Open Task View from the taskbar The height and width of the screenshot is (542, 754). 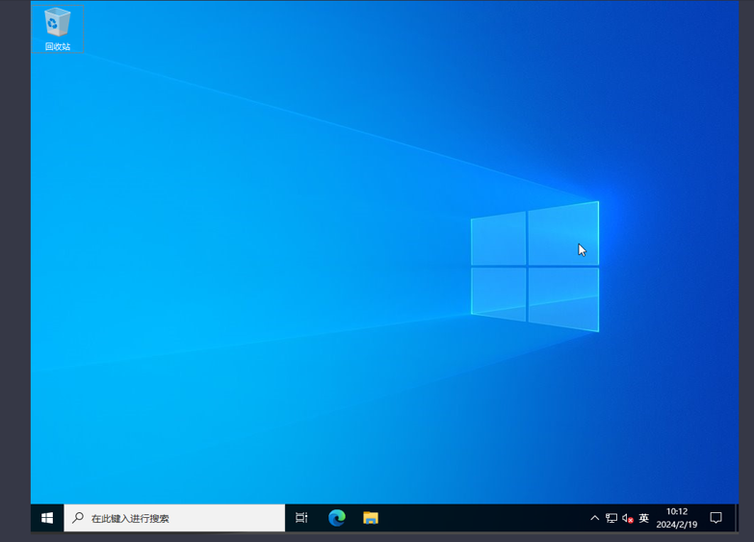(301, 518)
